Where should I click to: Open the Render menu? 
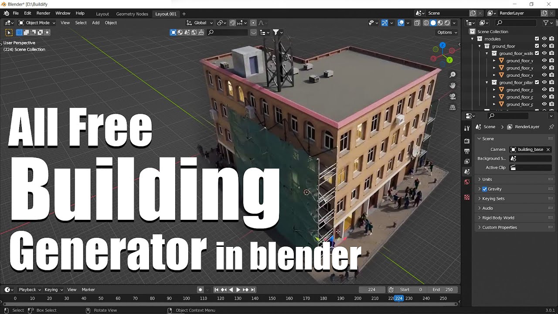tap(43, 13)
